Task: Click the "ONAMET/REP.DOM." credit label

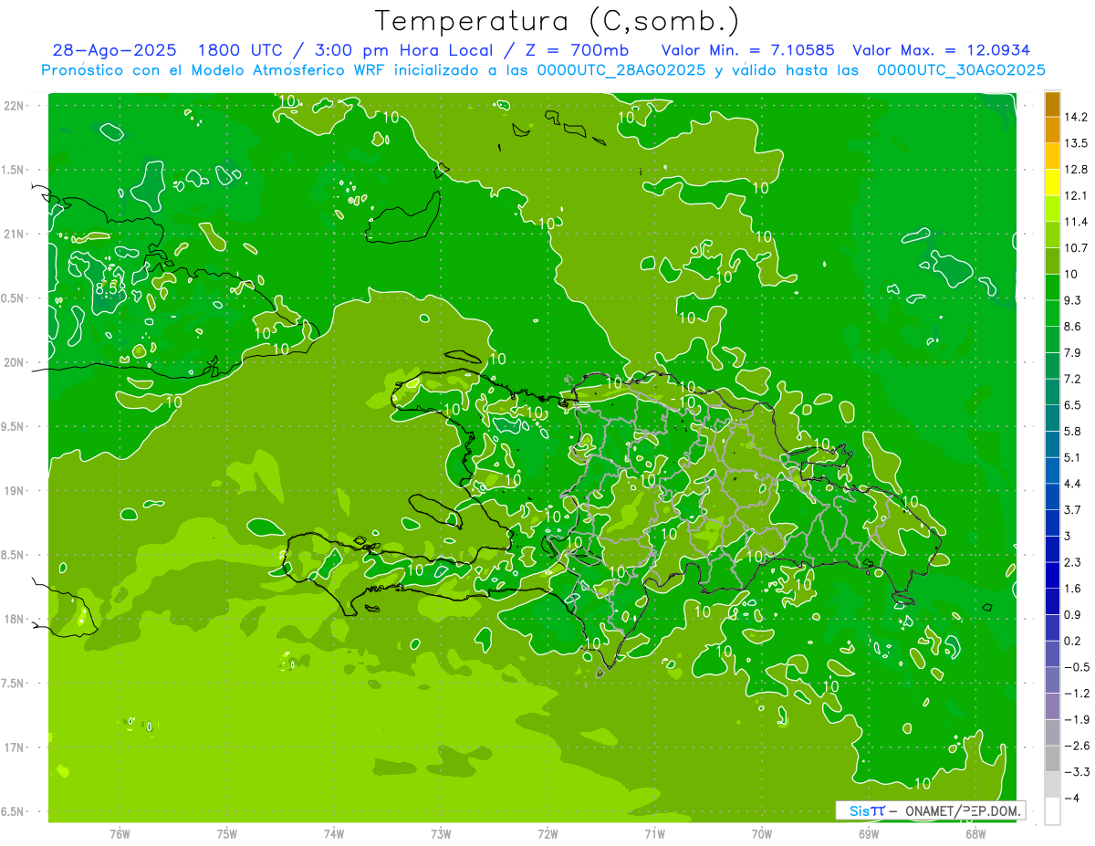Action: [x=963, y=810]
